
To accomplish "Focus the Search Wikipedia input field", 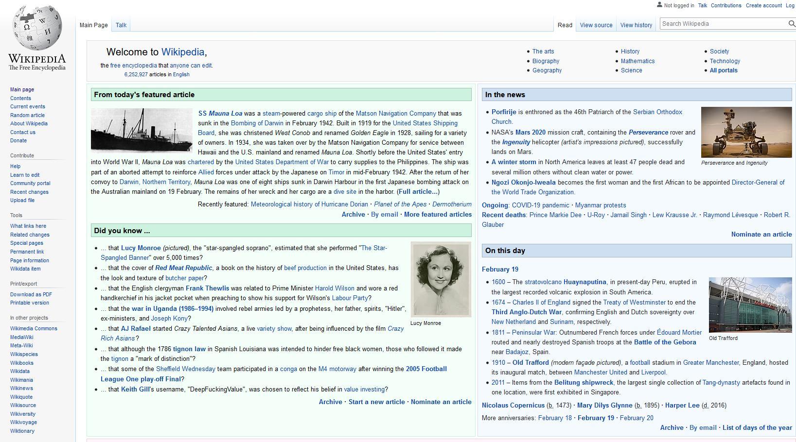I will (x=722, y=24).
